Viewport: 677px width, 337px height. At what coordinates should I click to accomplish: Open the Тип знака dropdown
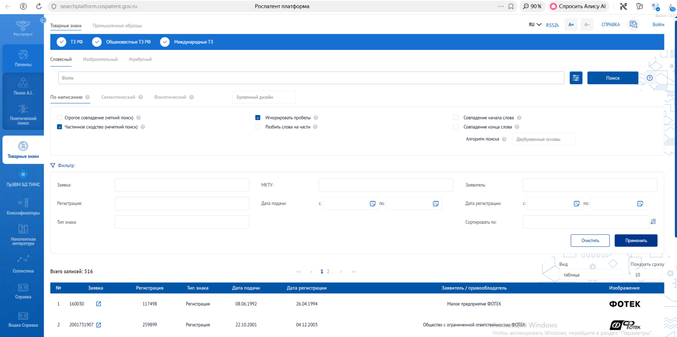tap(182, 222)
